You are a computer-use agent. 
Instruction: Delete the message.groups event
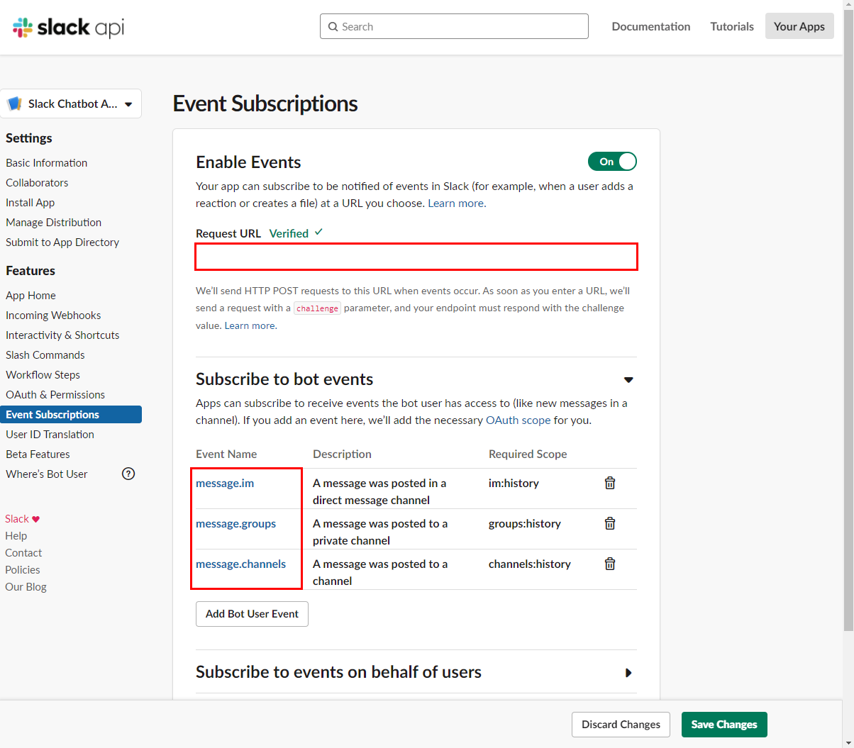(610, 523)
